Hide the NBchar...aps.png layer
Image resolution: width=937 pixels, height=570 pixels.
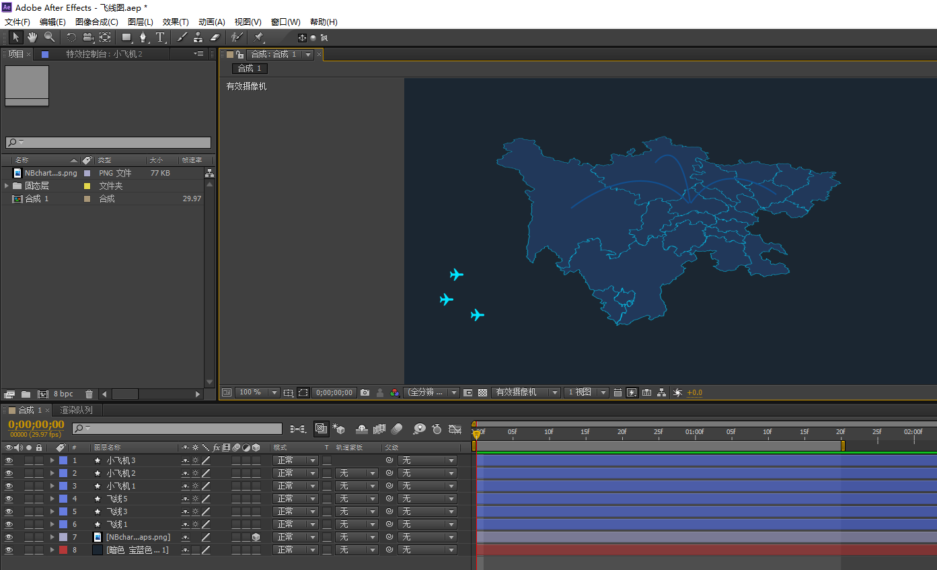9,537
